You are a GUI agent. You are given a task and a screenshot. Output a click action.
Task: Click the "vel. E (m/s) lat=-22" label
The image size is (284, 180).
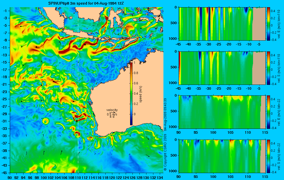[279, 112]
